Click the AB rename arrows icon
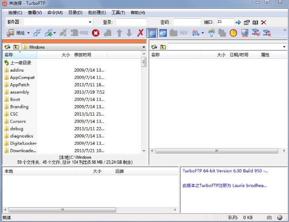This screenshot has height=222, width=289. click(195, 33)
